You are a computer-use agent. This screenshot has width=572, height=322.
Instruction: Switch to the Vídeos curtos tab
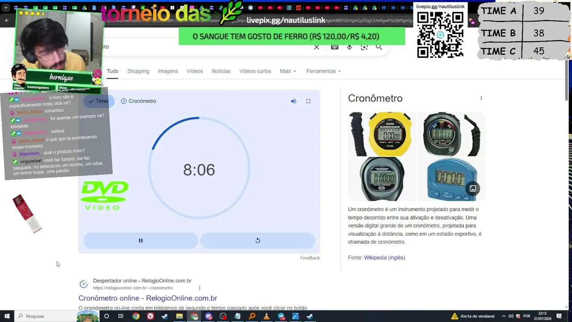point(255,71)
